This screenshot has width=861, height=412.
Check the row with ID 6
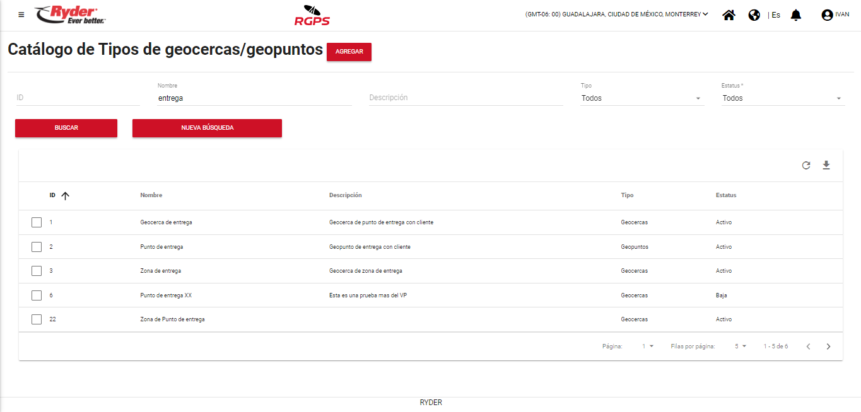point(37,295)
